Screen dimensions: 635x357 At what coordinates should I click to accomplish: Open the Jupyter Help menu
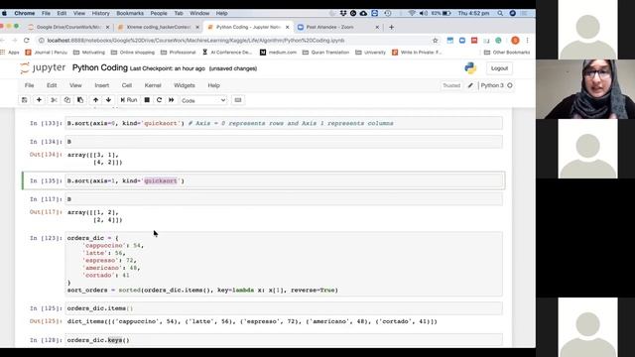pyautogui.click(x=214, y=85)
